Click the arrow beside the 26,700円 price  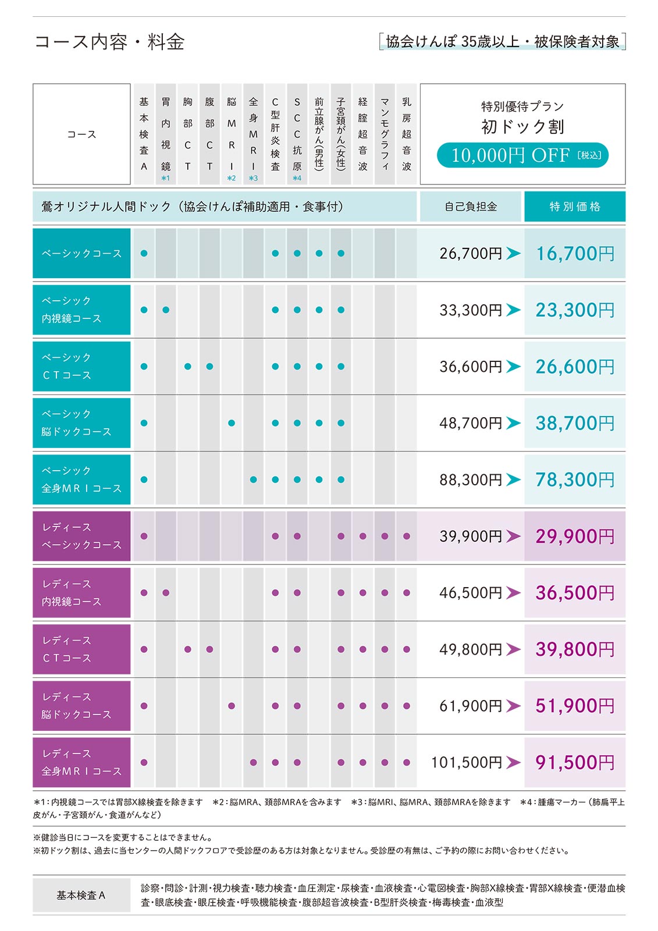(513, 253)
